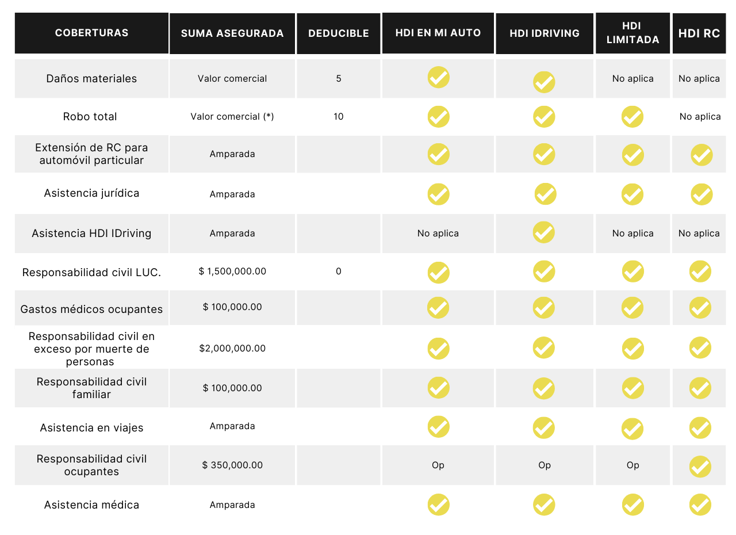Screen dimensions: 736x535
Task: Click the HDI EN MI AUTO column header
Action: pos(438,33)
